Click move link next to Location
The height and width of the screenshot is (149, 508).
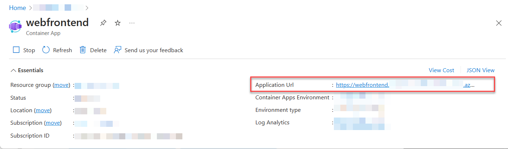click(43, 110)
